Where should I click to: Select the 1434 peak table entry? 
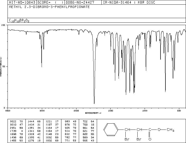click(34, 125)
